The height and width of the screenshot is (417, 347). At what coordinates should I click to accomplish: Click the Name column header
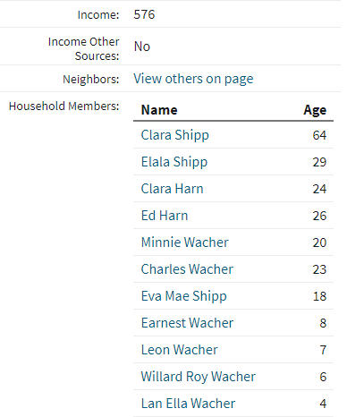point(159,110)
